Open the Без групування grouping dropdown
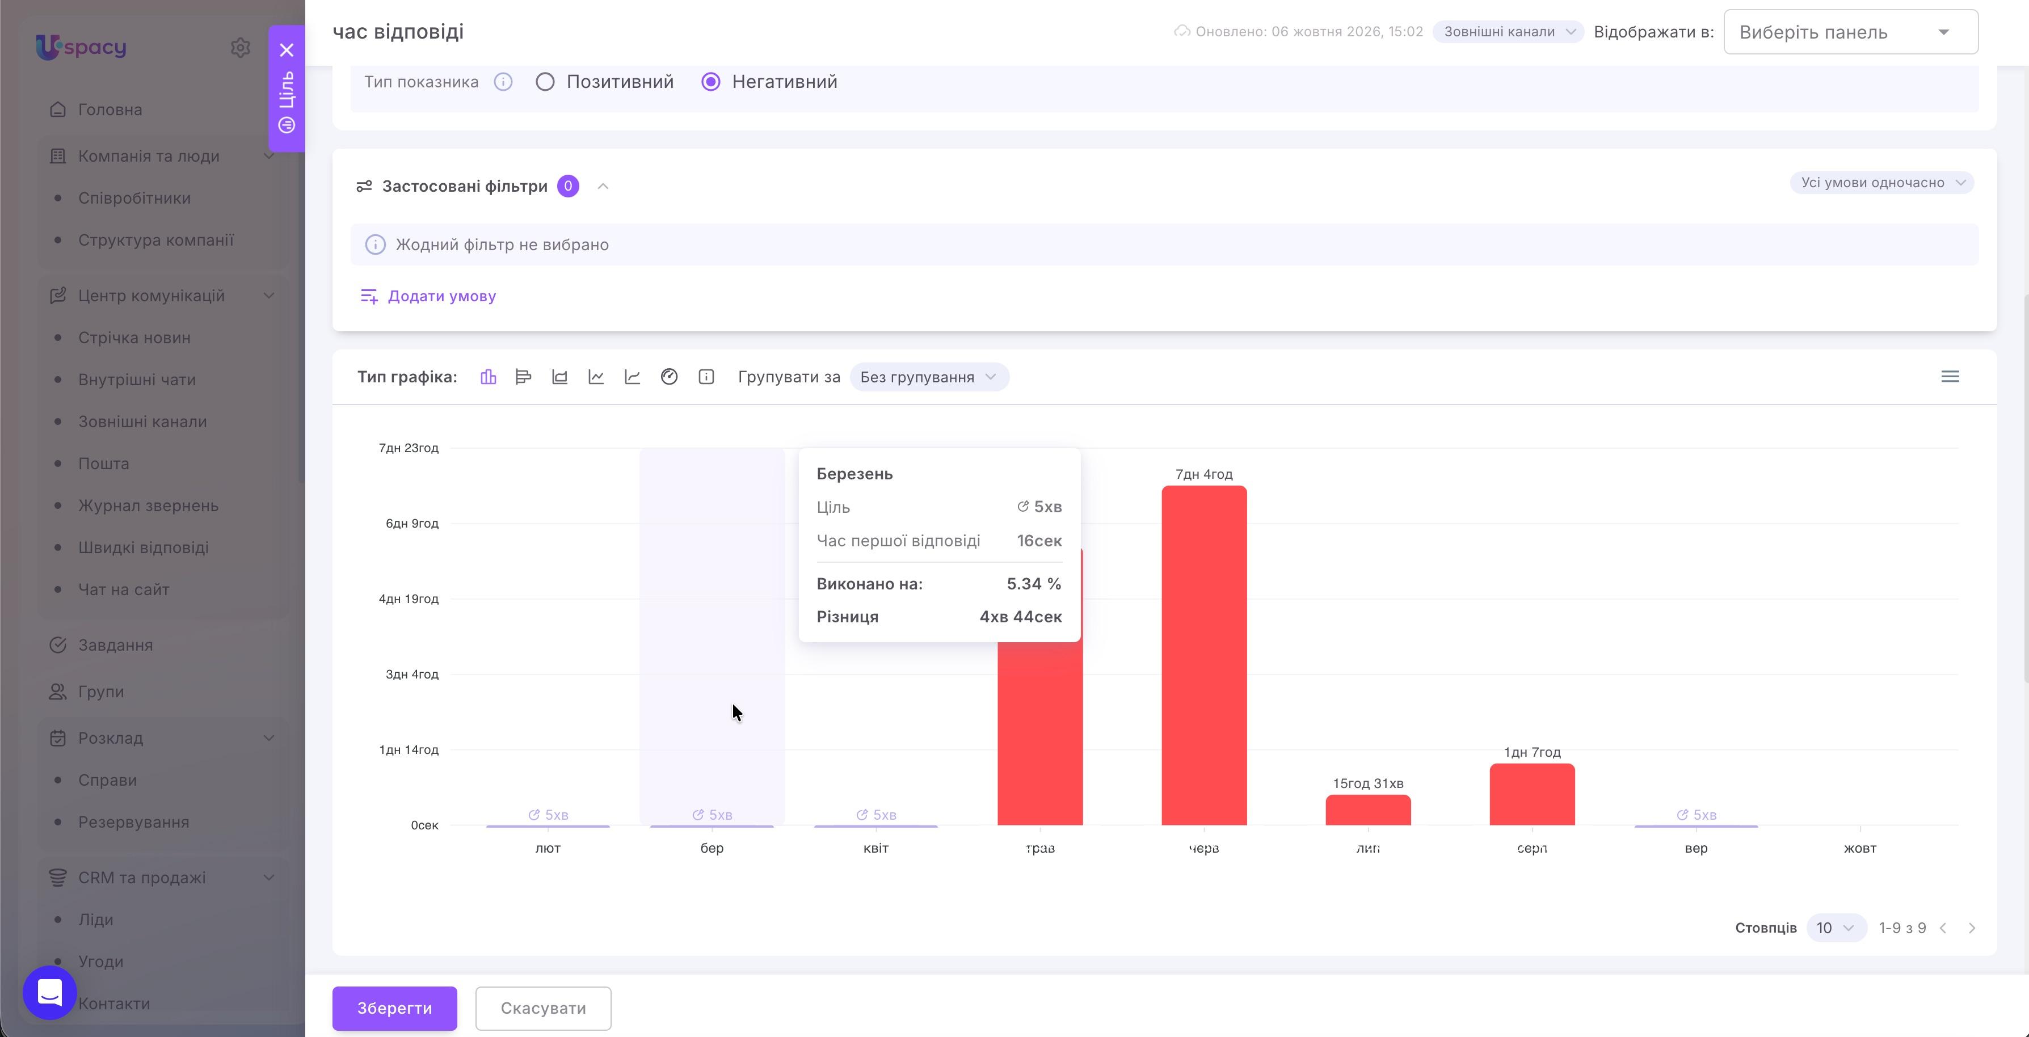 (x=929, y=377)
